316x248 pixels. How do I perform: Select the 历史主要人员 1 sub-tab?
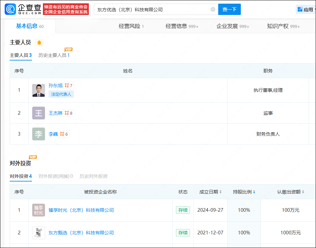pyautogui.click(x=54, y=55)
